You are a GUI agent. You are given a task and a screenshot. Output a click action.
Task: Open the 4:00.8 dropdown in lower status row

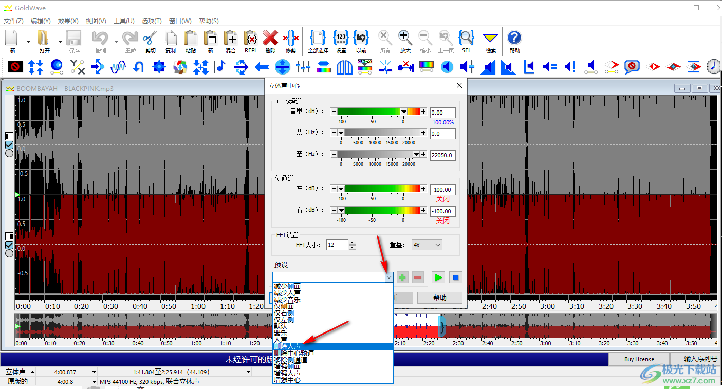point(94,382)
